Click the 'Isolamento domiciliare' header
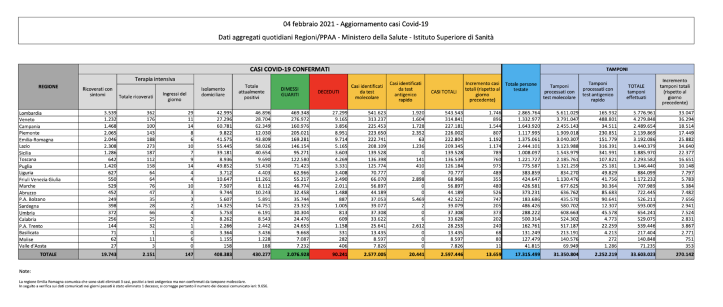Viewport: 723px width, 307px height. point(212,91)
